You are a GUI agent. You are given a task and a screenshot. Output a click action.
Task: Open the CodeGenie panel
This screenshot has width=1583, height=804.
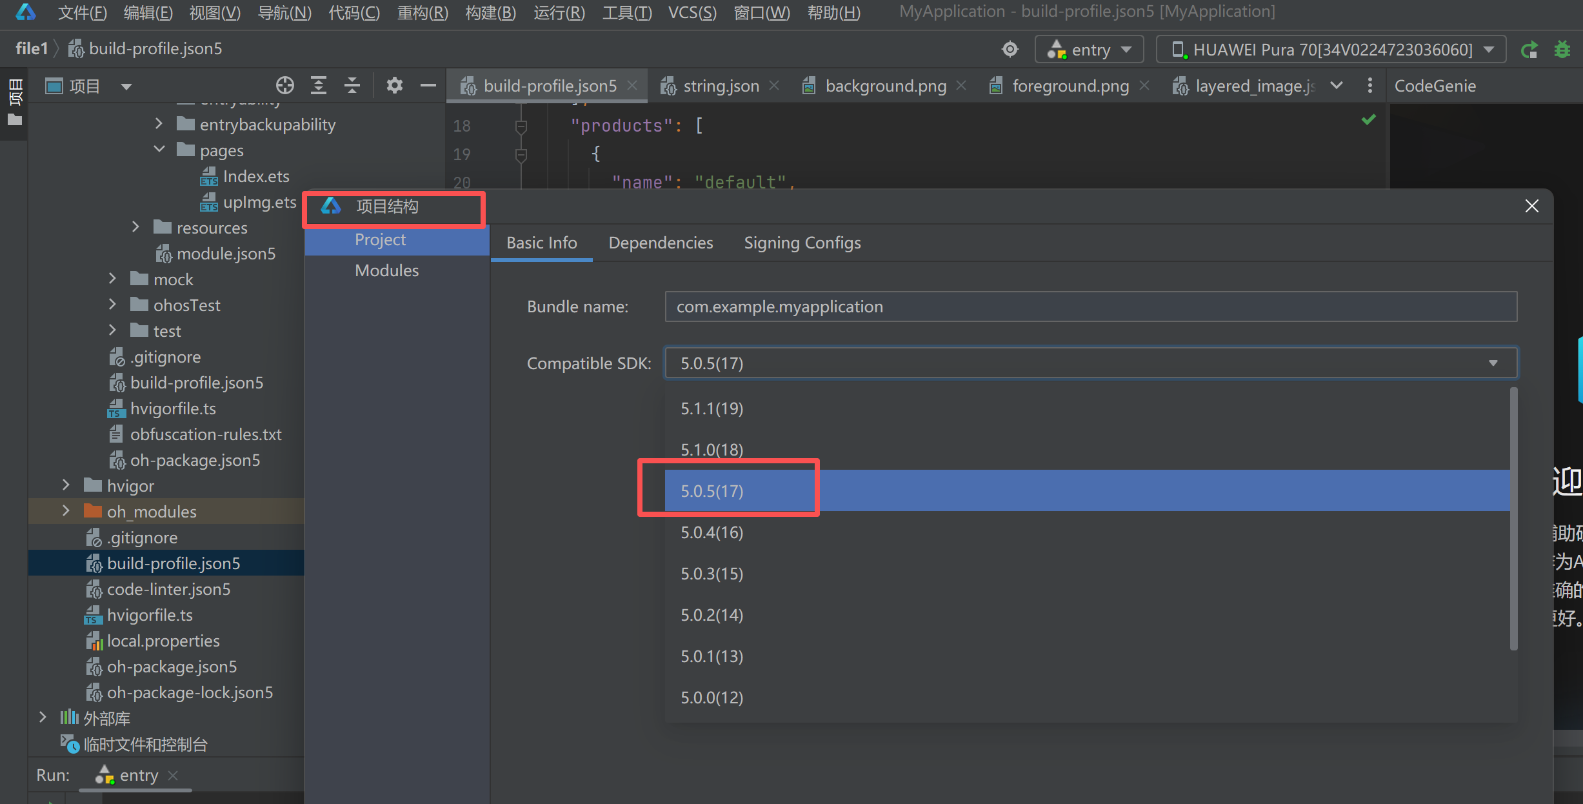1435,86
